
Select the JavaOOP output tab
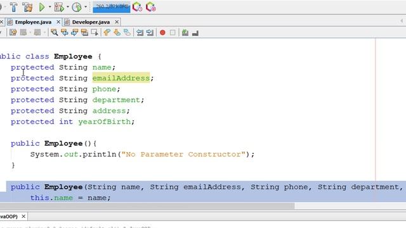click(9, 217)
